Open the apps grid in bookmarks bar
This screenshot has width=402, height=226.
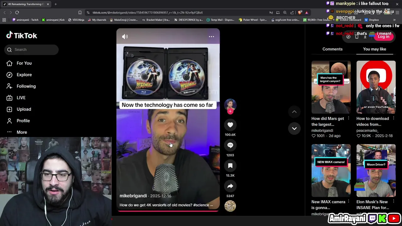pyautogui.click(x=4, y=20)
